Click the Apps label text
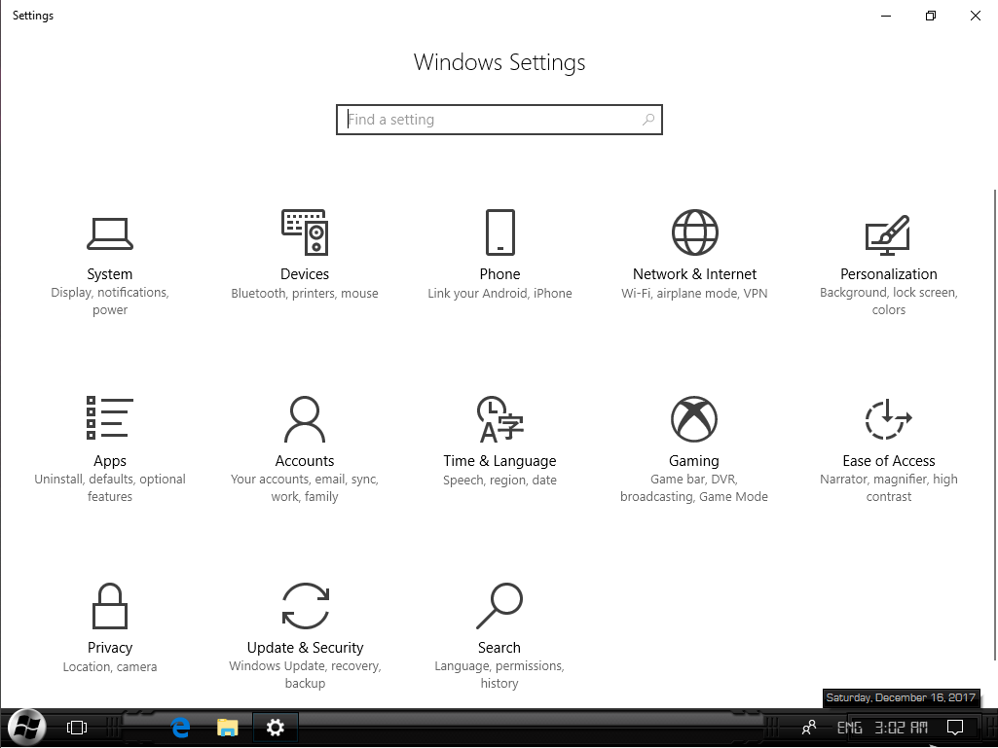Screen dimensions: 998x748 109,461
